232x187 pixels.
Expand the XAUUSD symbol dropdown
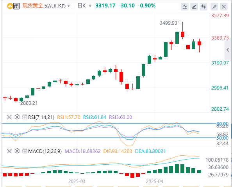pyautogui.click(x=68, y=6)
